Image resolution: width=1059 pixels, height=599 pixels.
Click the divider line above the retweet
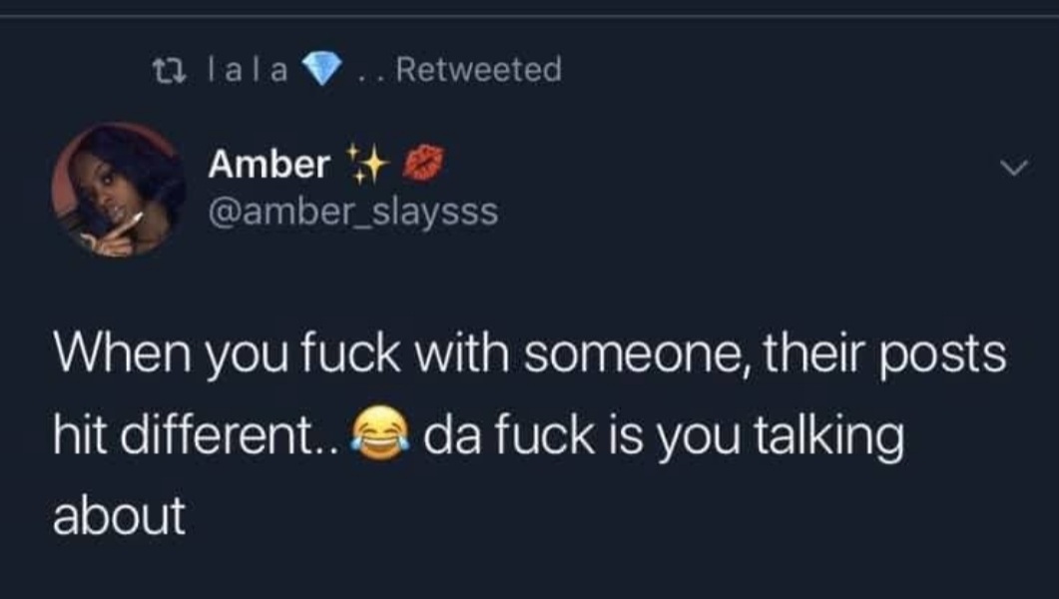point(529,16)
